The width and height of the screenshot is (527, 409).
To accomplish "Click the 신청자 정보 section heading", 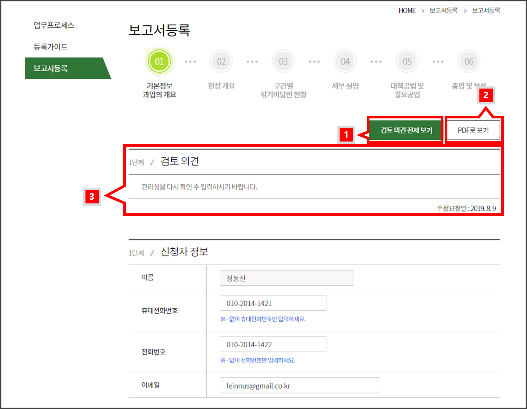I will (184, 252).
